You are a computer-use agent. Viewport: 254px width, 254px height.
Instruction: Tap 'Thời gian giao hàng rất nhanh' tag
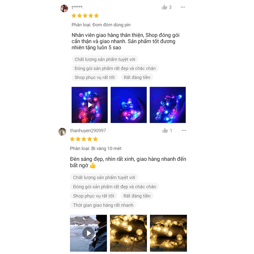103,205
